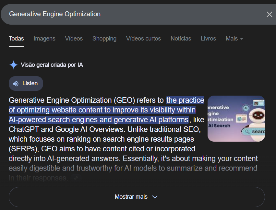This screenshot has height=210, width=276.
Task: Click the speaker icon in the Listen button
Action: [16, 84]
